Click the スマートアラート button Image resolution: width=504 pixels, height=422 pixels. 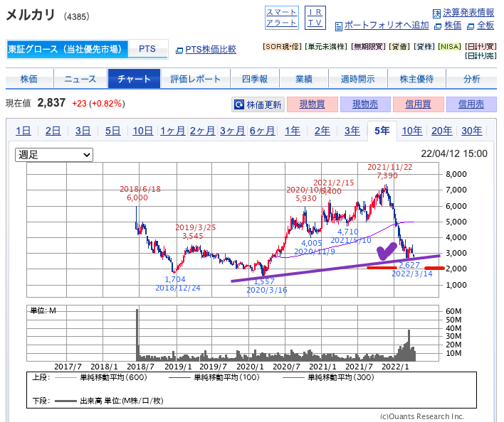[x=282, y=18]
